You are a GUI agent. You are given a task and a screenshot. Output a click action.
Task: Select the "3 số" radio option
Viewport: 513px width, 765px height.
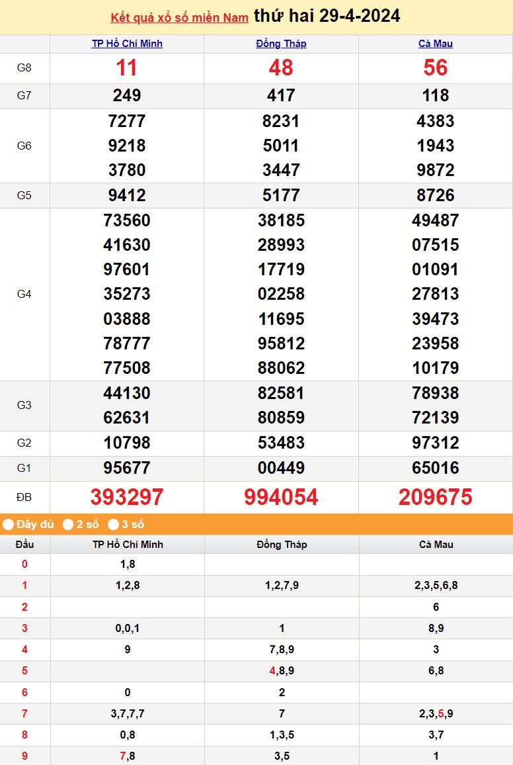click(114, 525)
